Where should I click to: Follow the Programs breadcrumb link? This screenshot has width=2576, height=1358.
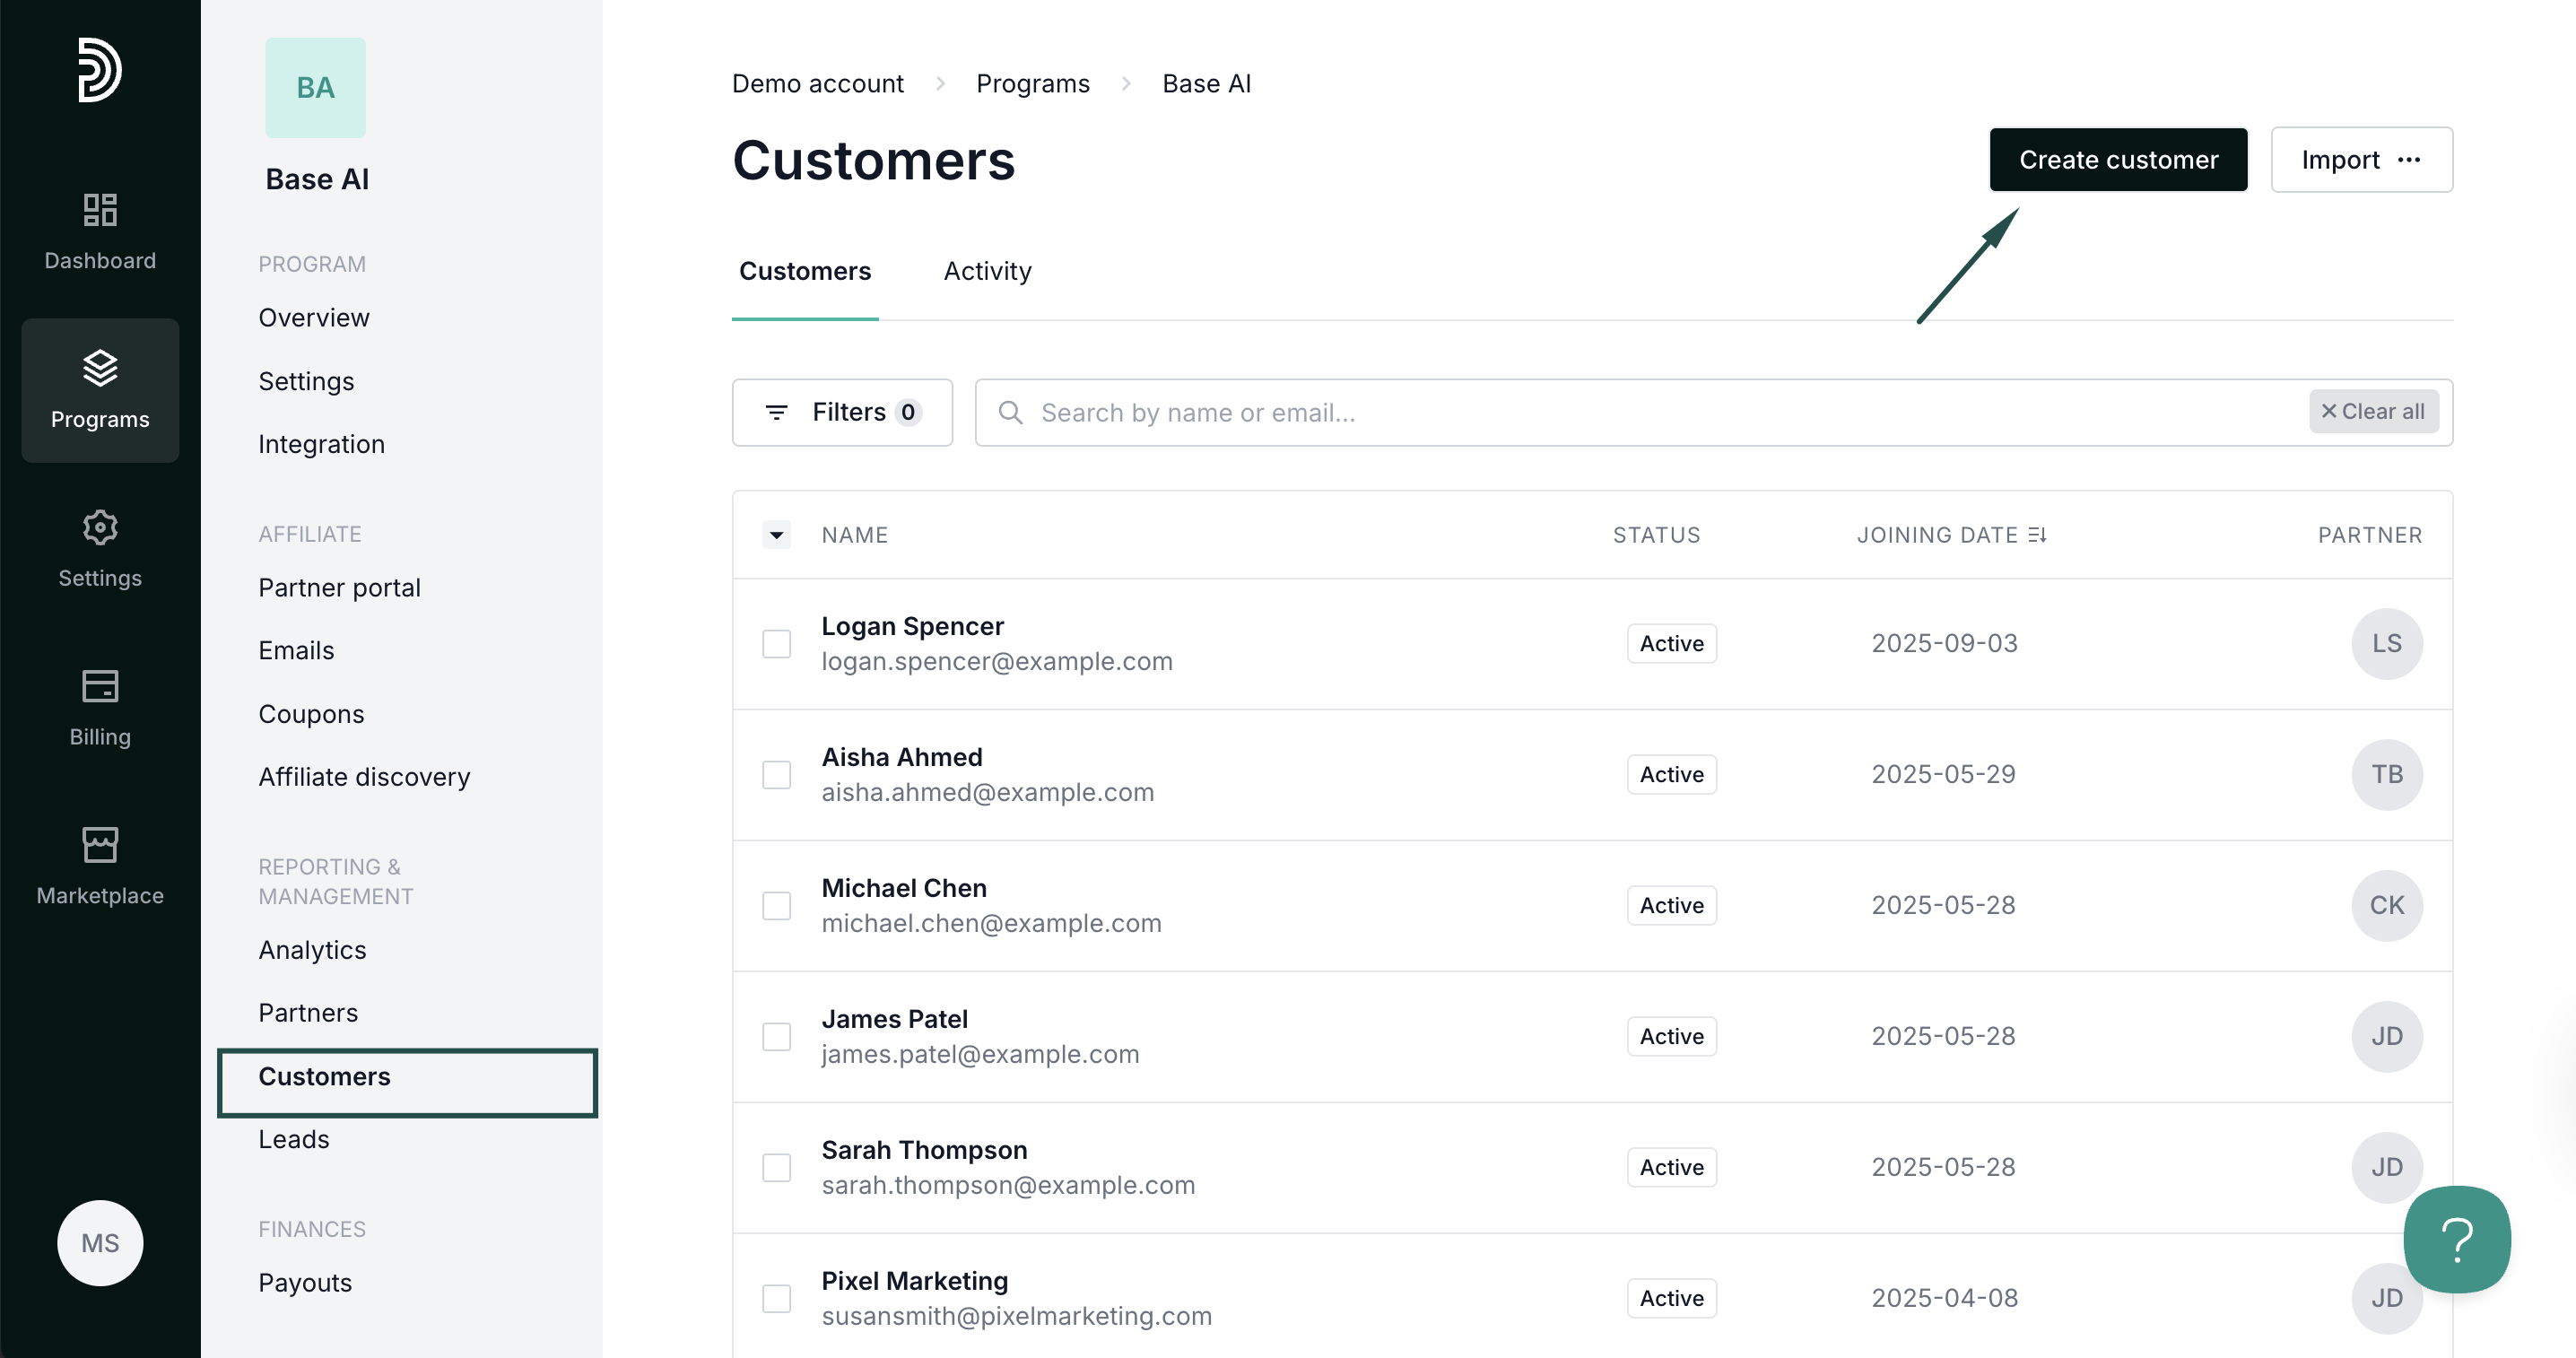(x=1032, y=83)
